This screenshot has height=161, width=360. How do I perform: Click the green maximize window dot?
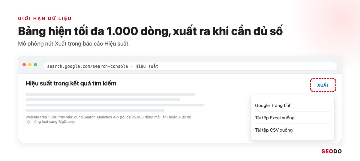(x=36, y=65)
